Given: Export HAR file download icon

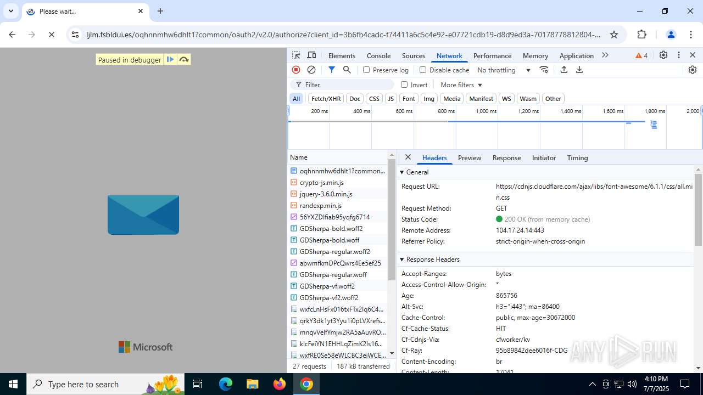Looking at the screenshot, I should pos(579,70).
